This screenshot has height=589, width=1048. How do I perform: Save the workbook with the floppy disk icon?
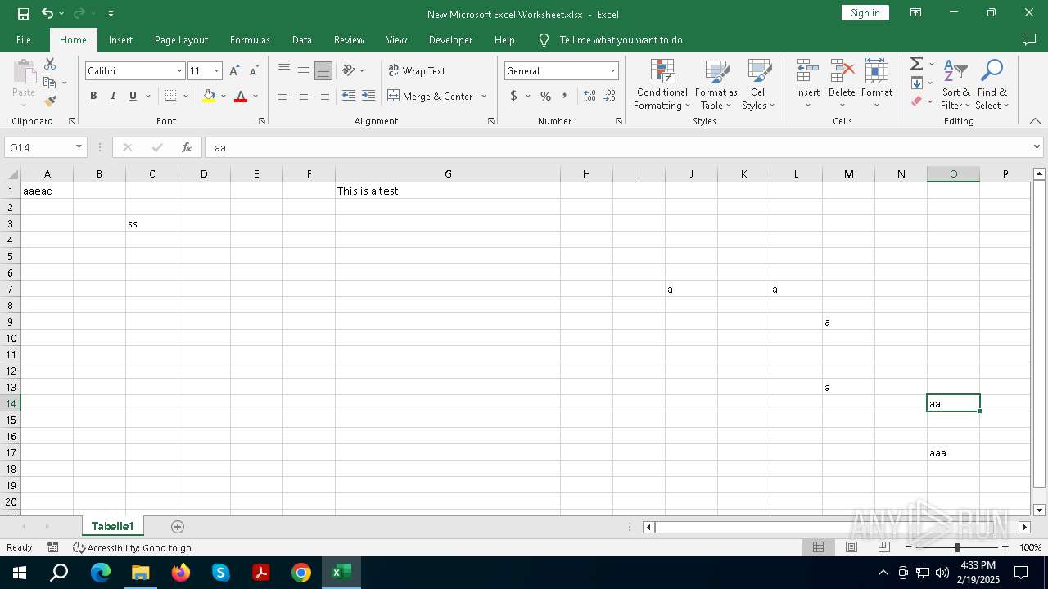point(24,13)
